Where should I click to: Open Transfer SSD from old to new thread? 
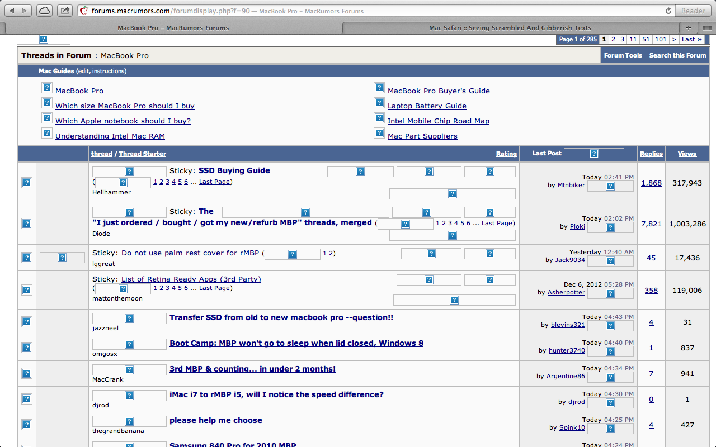pyautogui.click(x=281, y=317)
